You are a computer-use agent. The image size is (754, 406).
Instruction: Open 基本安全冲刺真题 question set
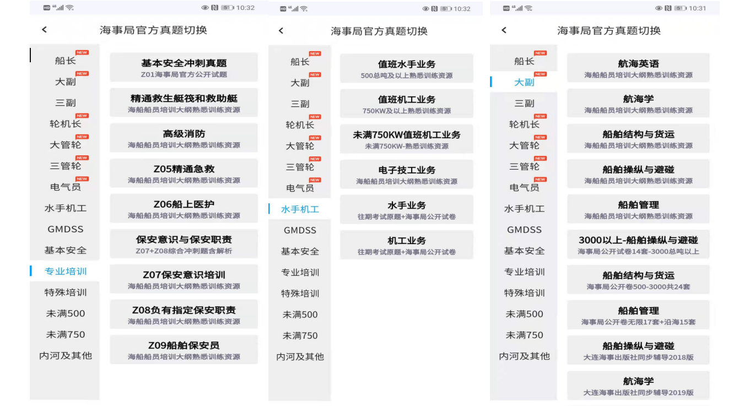(184, 68)
